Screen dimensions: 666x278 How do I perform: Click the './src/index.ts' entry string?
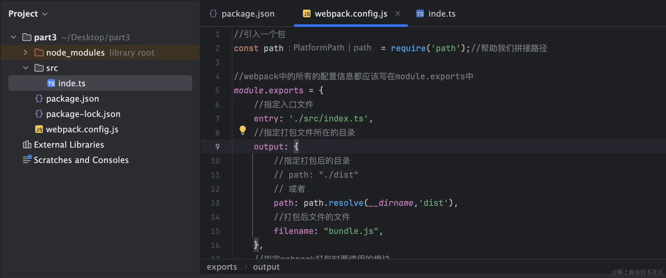[x=329, y=119]
